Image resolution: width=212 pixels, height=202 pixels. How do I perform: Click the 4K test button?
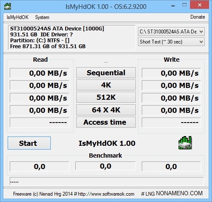(x=106, y=85)
